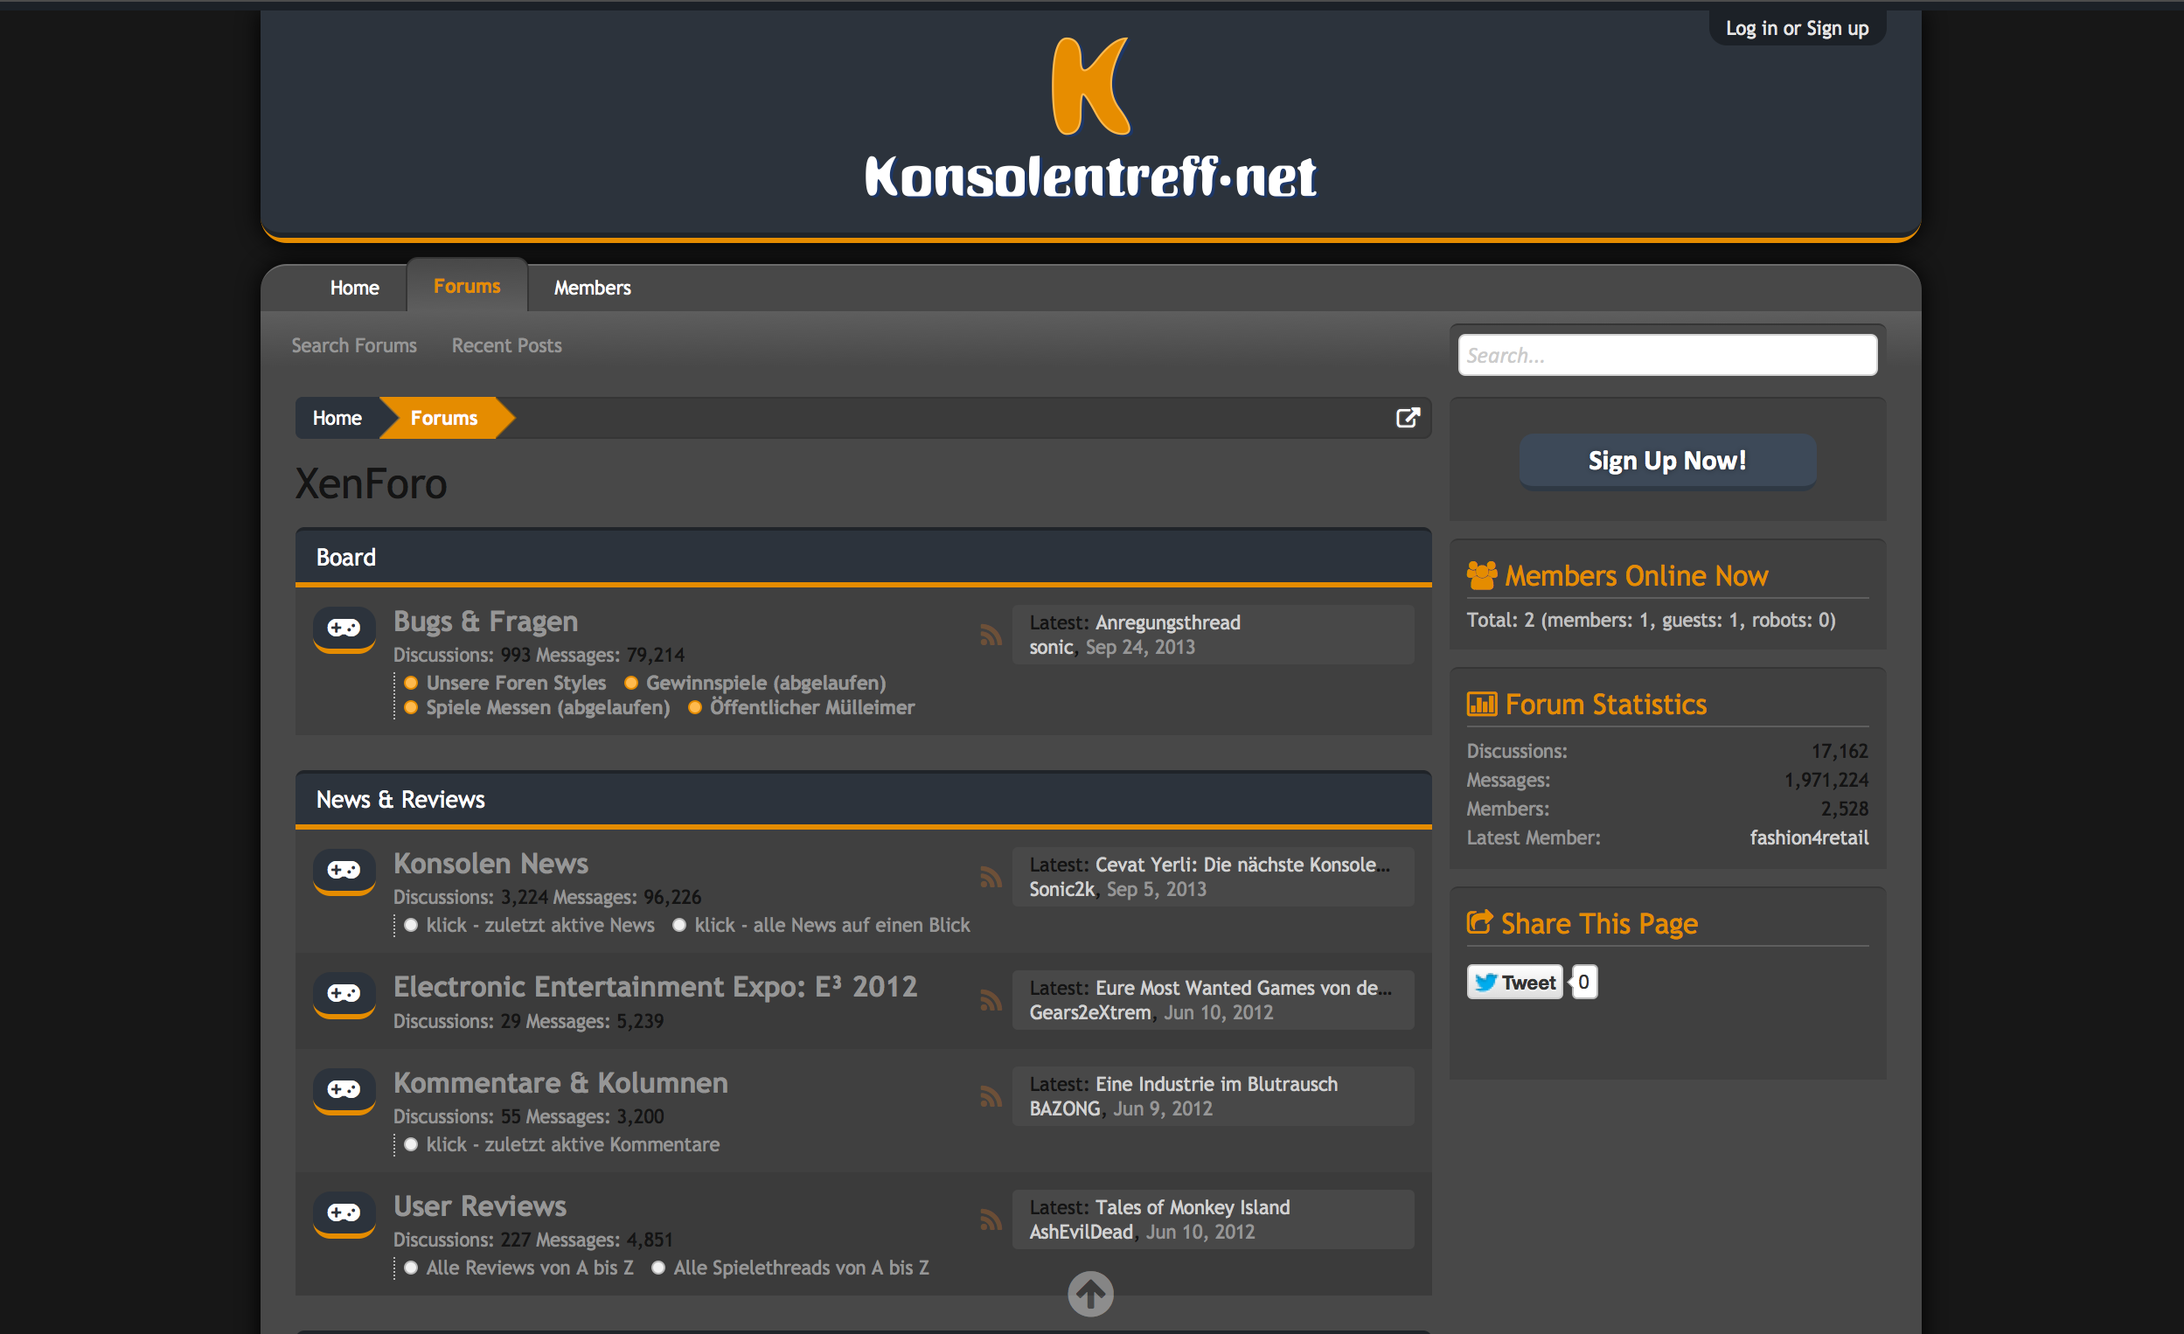
Task: Open thread Eine Industrie im Blutrausch
Action: click(1216, 1084)
